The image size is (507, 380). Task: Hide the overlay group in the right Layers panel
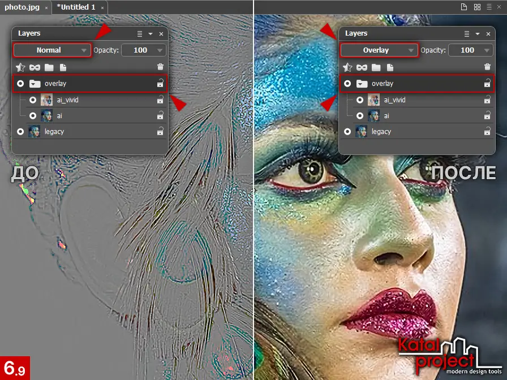[x=347, y=84]
